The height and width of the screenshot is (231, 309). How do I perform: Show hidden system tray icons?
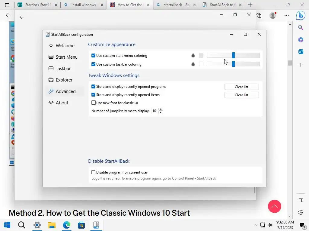point(255,225)
